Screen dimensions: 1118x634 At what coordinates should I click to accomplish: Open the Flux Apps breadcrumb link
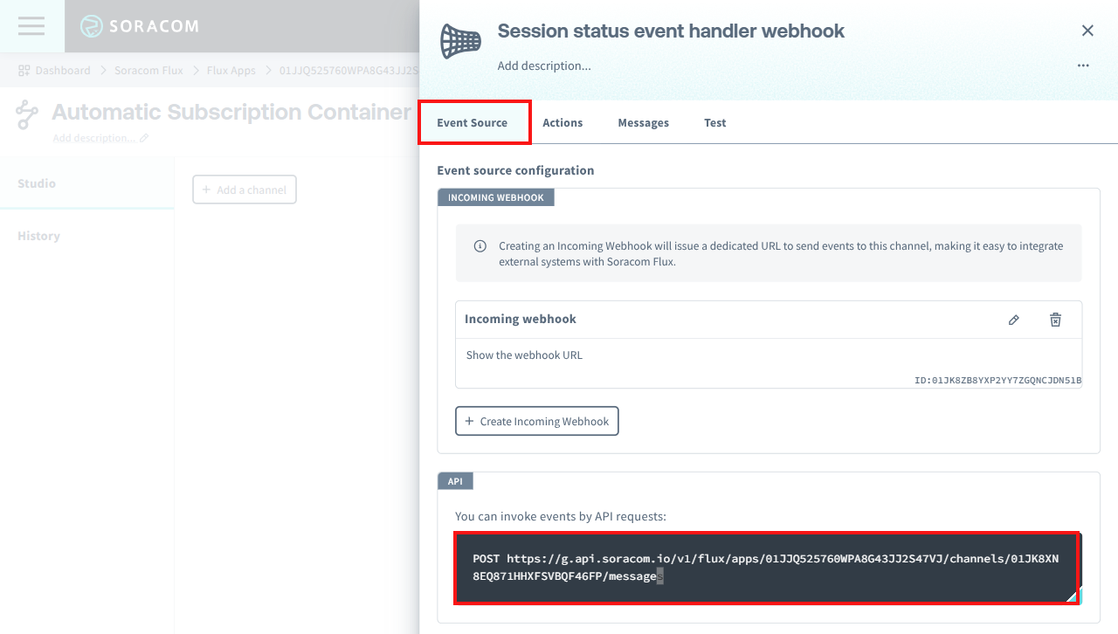[x=231, y=70]
